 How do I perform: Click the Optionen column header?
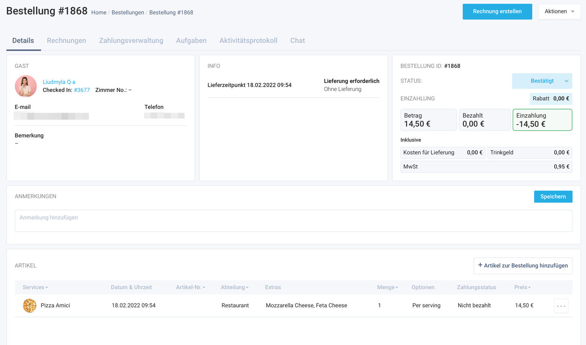(423, 287)
